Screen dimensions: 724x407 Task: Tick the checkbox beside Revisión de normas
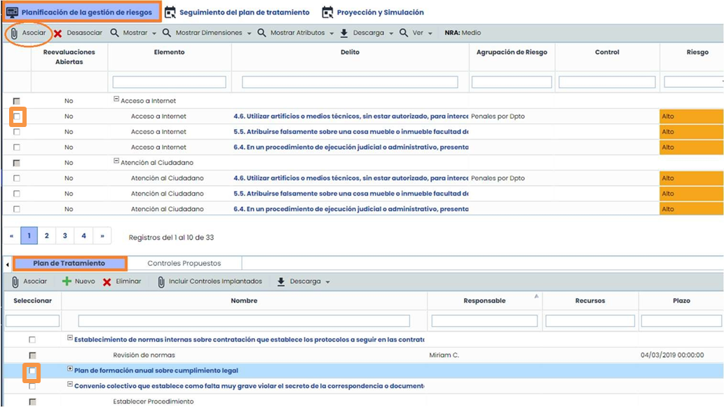click(32, 354)
